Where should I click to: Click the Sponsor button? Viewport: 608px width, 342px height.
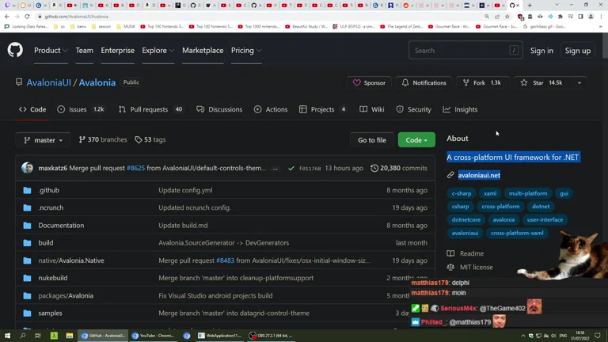point(369,83)
